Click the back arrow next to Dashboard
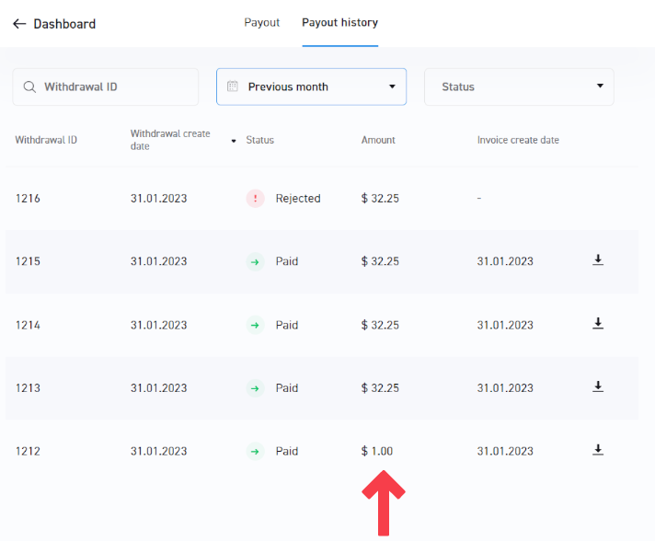Image resolution: width=655 pixels, height=541 pixels. pos(19,24)
